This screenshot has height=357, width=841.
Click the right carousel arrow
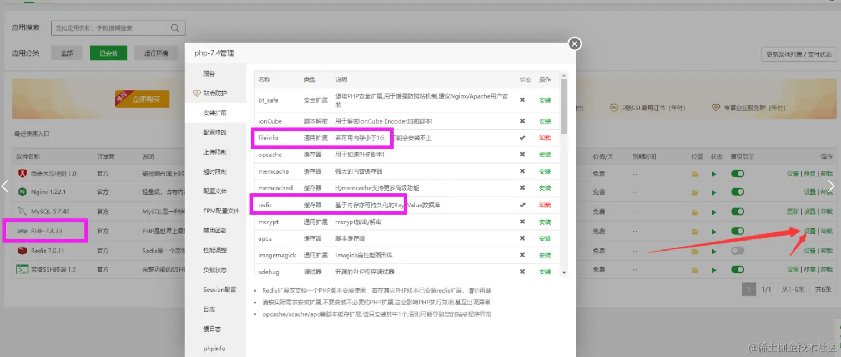831,186
